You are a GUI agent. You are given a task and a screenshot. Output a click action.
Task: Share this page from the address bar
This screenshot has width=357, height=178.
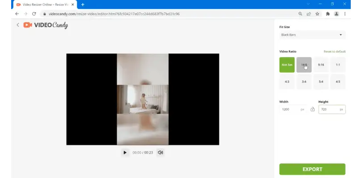[x=308, y=14]
